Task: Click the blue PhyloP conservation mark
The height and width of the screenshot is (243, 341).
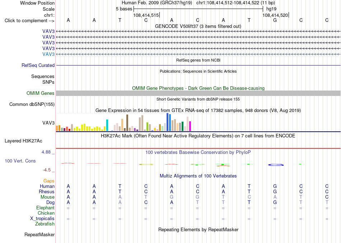Action: click(x=276, y=165)
